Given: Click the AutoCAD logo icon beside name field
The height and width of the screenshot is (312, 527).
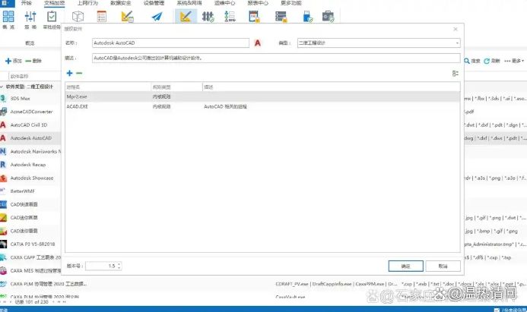Looking at the screenshot, I should click(x=259, y=43).
